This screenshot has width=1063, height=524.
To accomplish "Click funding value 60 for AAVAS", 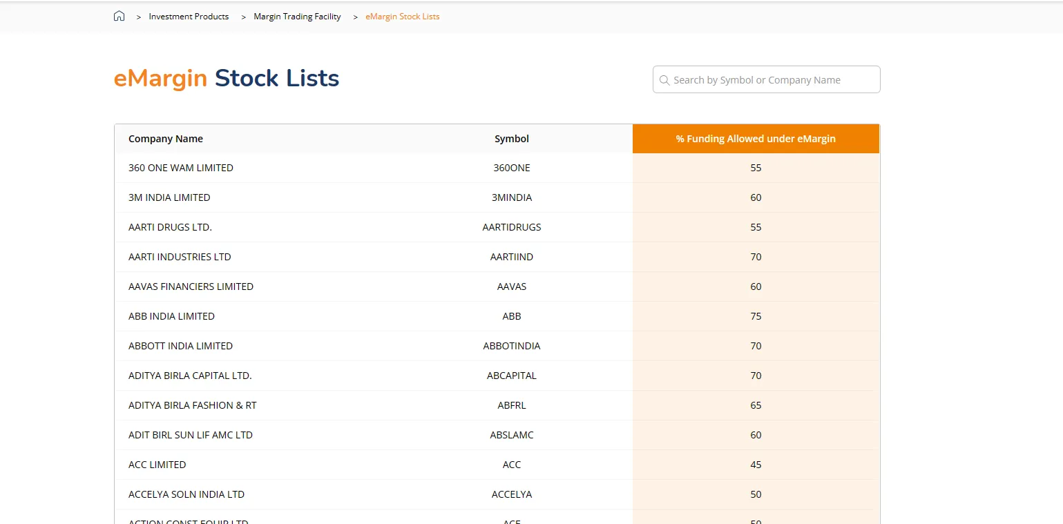I will 756,287.
